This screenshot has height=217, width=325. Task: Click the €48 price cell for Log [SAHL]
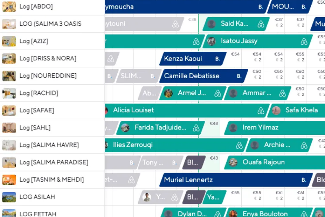214,123
